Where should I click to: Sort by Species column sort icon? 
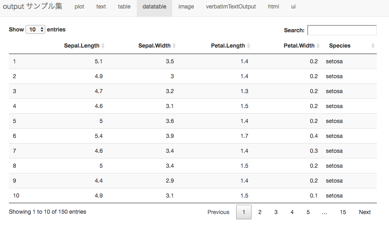click(373, 46)
